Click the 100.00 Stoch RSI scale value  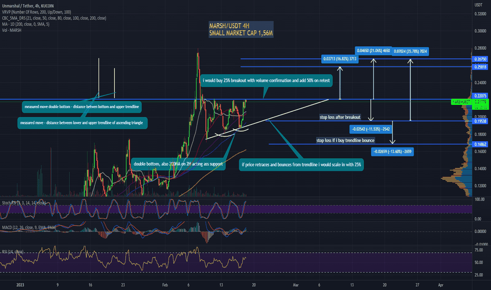(x=479, y=199)
